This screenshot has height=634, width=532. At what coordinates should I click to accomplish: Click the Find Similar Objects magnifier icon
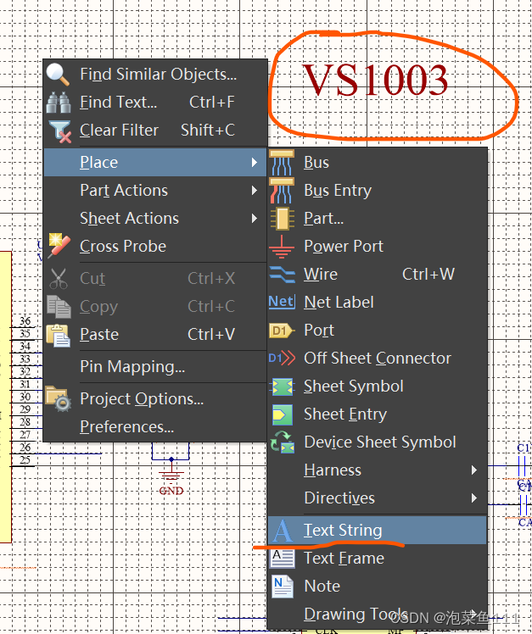58,75
